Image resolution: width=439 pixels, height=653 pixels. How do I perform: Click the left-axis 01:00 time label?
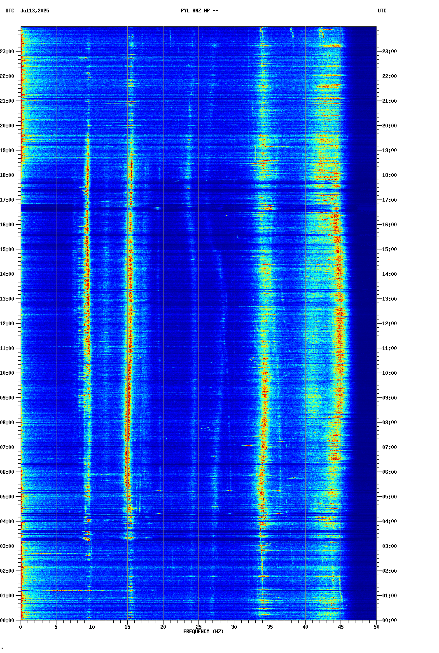coord(7,596)
